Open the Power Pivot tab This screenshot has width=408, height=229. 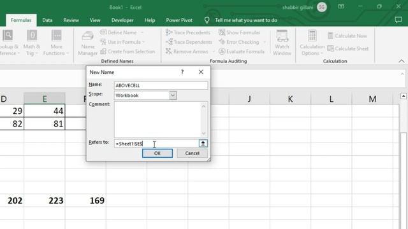point(179,20)
